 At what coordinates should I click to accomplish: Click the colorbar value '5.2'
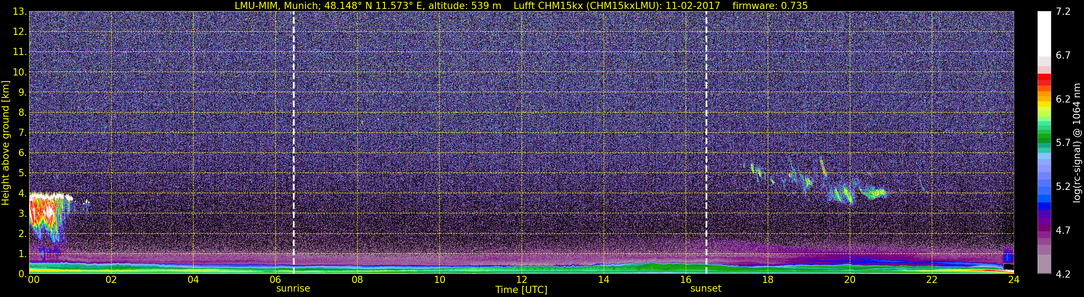1063,187
